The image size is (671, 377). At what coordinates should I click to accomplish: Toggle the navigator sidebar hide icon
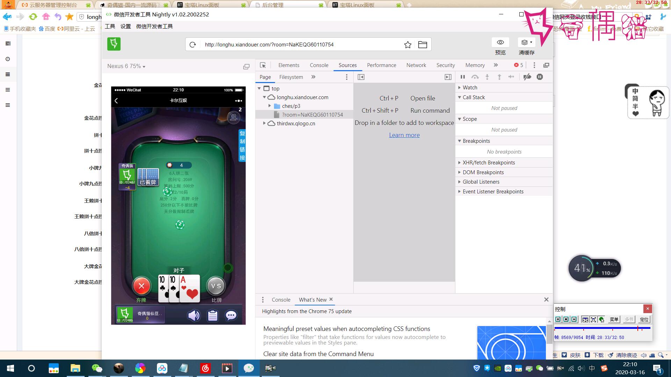(x=361, y=77)
